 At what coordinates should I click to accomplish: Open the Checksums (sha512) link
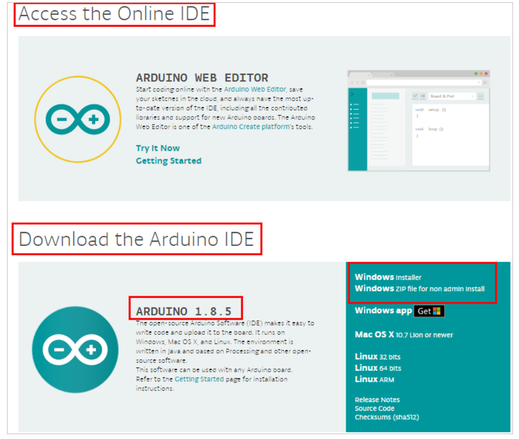point(387,418)
